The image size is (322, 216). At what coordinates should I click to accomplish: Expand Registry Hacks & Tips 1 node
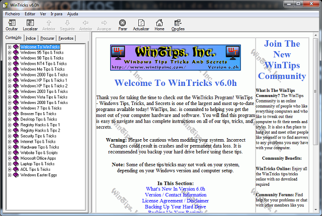point(10,125)
